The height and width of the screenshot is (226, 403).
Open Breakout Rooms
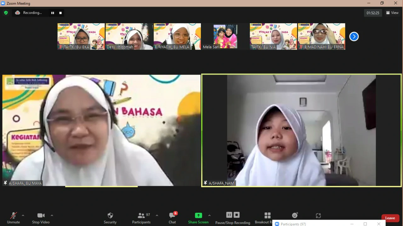tap(267, 218)
